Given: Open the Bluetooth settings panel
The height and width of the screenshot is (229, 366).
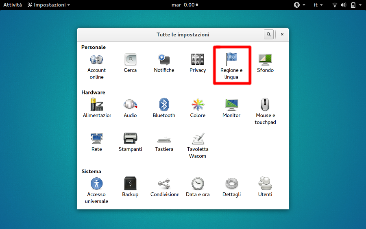Looking at the screenshot, I should tap(164, 108).
